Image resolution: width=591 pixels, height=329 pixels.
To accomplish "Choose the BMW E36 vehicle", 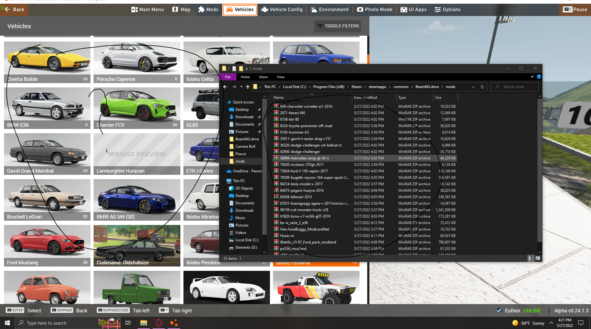I will pyautogui.click(x=47, y=108).
